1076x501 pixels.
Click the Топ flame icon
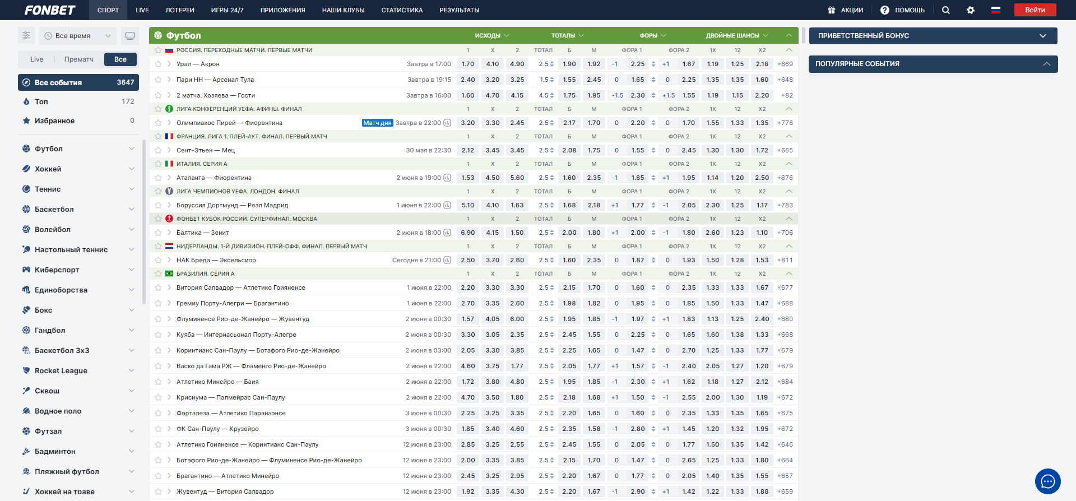point(26,101)
